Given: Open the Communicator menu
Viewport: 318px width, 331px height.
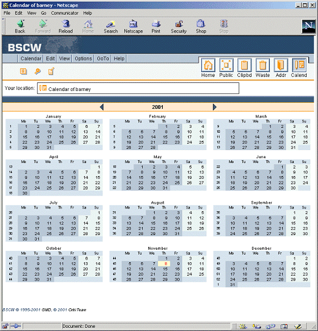Looking at the screenshot, I should (65, 13).
